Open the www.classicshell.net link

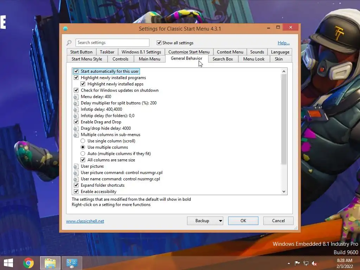(x=85, y=221)
